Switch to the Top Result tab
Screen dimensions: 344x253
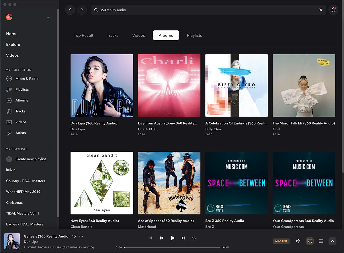click(x=84, y=35)
